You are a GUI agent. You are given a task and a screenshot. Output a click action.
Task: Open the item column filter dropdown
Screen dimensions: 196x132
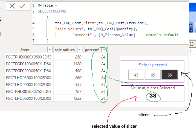(x=50, y=50)
